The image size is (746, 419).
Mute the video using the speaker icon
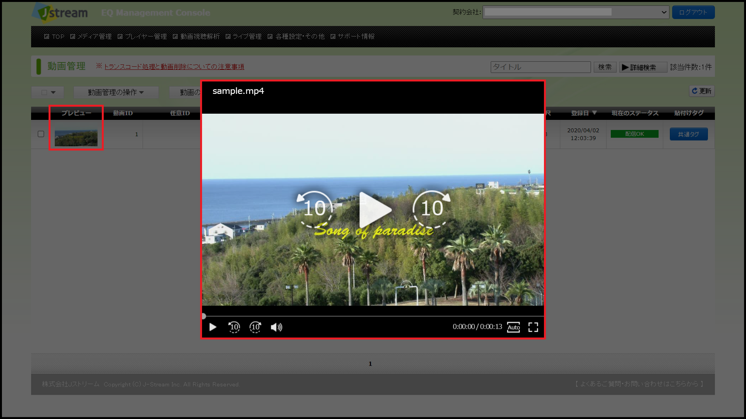(276, 327)
